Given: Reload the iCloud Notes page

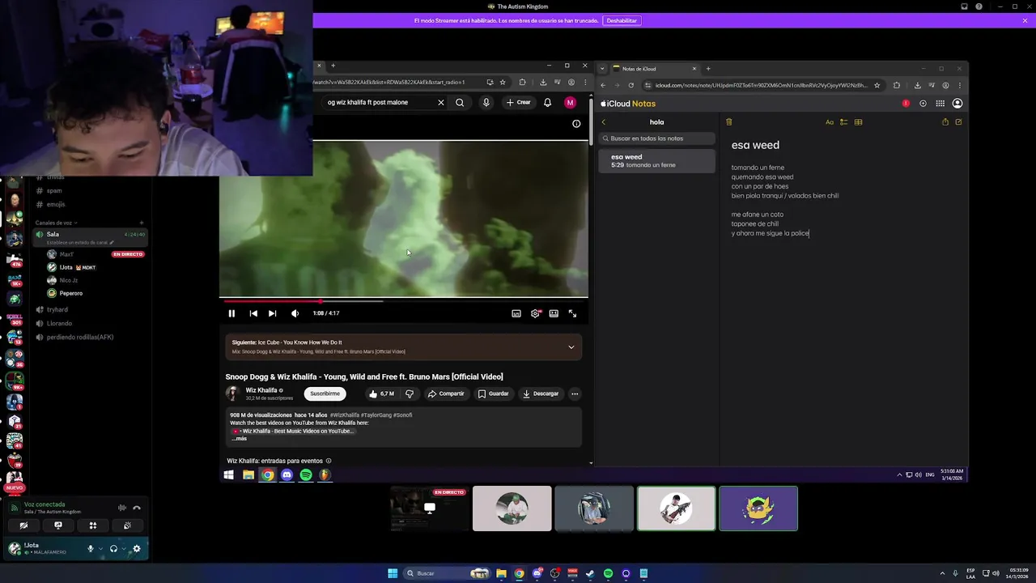Looking at the screenshot, I should (x=631, y=85).
